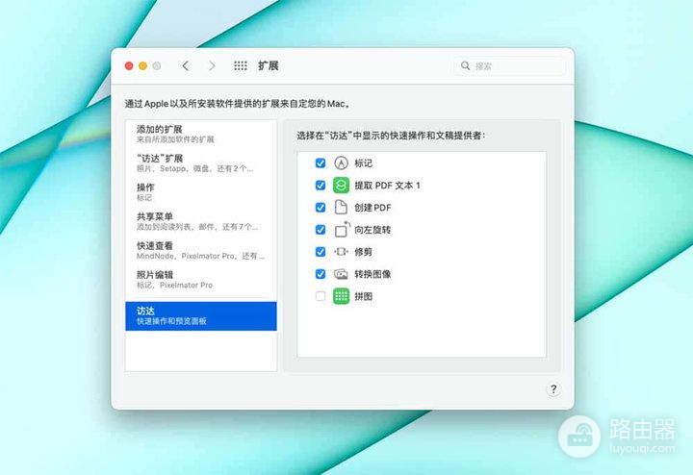The width and height of the screenshot is (693, 475).
Task: Click the 创建 PDF document icon
Action: (x=341, y=207)
